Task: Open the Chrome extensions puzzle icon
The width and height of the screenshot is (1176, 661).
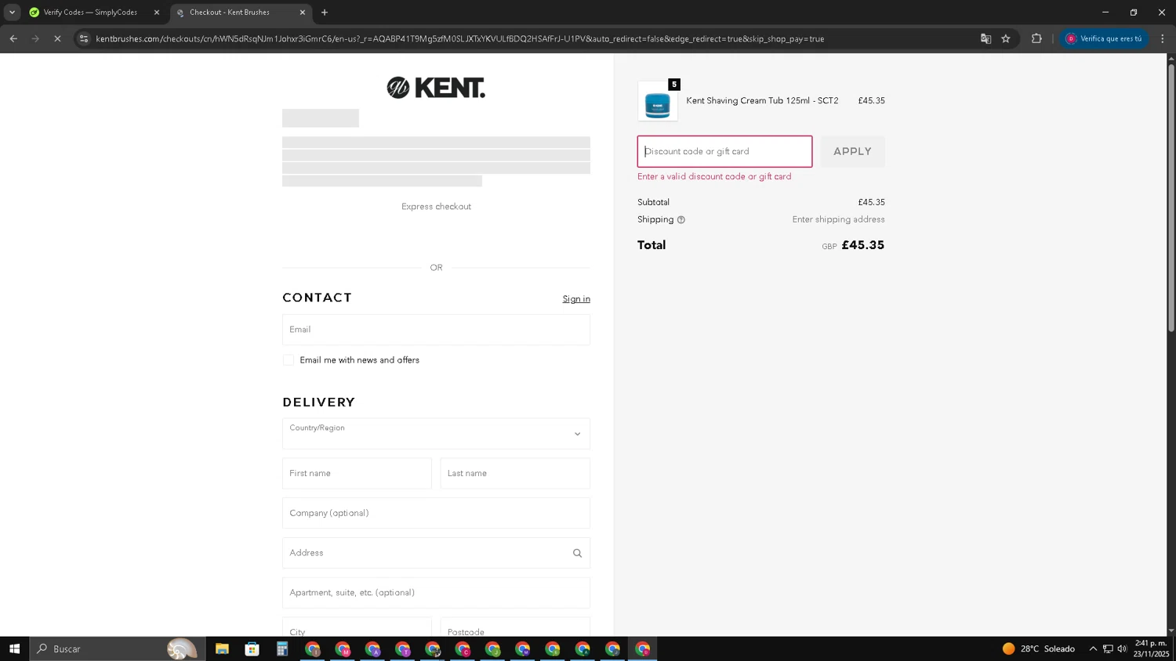Action: tap(1036, 38)
